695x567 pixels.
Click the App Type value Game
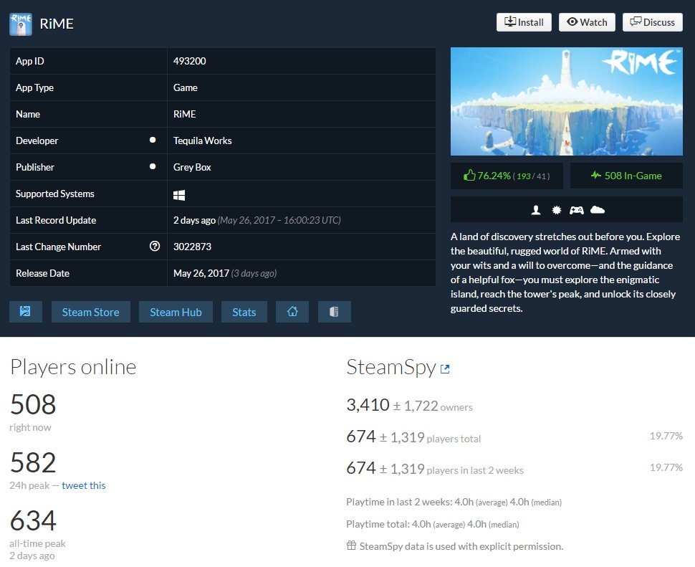coord(186,87)
